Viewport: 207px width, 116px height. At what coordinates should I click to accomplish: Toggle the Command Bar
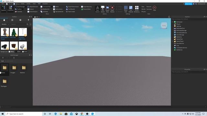pos(46,6)
